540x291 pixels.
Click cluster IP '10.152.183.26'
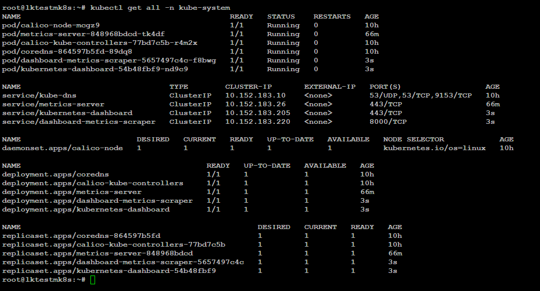(x=256, y=104)
